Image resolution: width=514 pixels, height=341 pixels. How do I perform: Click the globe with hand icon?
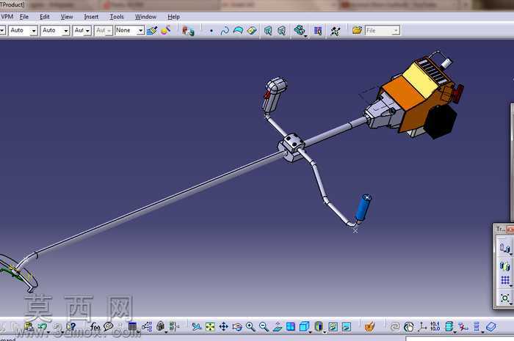coord(408,326)
